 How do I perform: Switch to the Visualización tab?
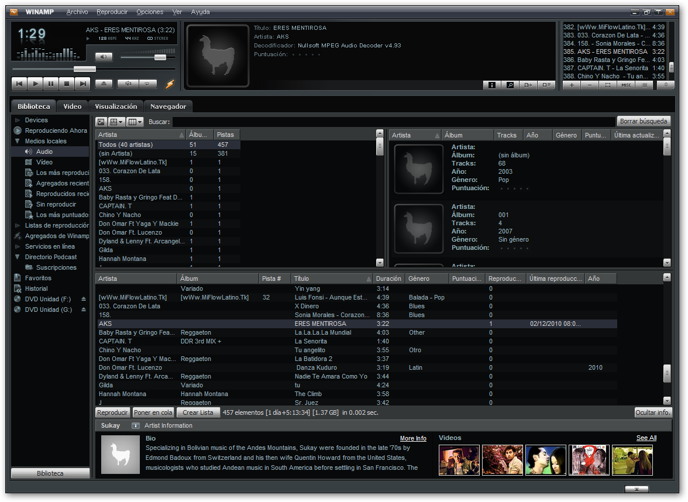pyautogui.click(x=116, y=106)
